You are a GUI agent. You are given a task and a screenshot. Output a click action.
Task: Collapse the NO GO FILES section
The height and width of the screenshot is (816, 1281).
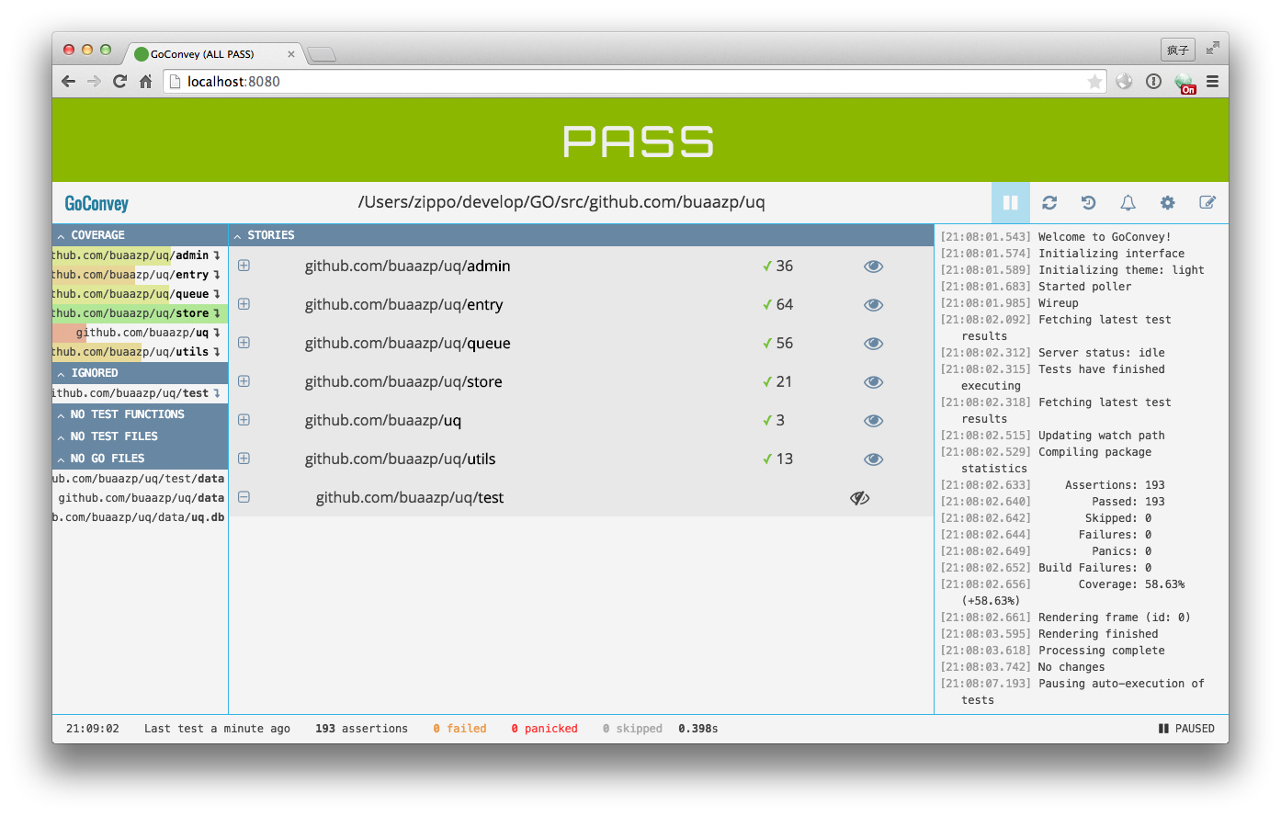coord(140,459)
